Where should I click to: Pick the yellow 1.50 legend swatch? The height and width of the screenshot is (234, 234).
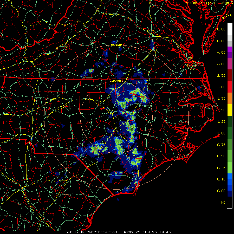click(x=230, y=110)
